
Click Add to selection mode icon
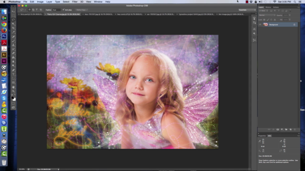click(33, 9)
